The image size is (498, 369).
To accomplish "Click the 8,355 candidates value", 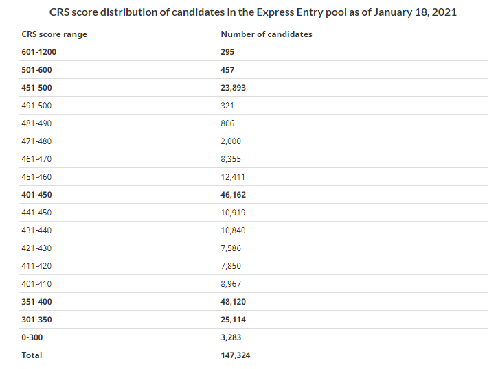I will coord(231,159).
